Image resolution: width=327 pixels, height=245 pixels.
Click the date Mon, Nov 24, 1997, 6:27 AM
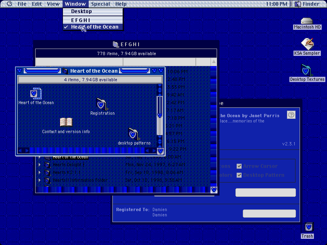(x=155, y=165)
